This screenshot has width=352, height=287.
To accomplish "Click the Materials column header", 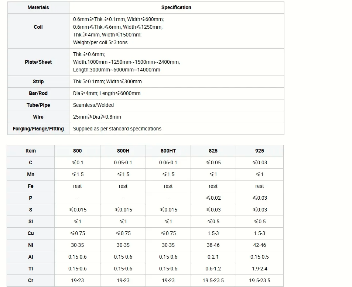I will point(38,7).
